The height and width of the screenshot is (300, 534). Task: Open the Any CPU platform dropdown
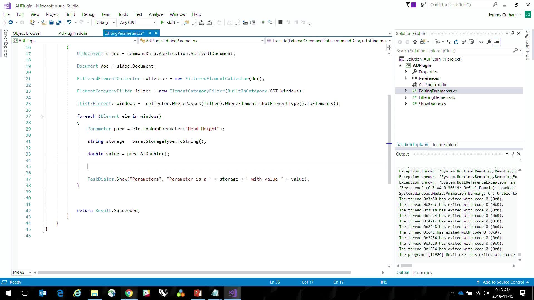[x=154, y=22]
